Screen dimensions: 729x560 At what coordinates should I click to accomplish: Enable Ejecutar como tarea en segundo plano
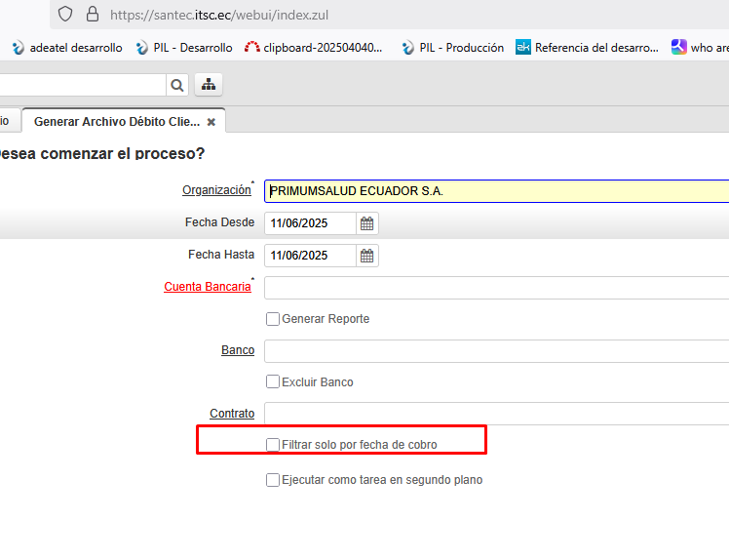tap(273, 480)
